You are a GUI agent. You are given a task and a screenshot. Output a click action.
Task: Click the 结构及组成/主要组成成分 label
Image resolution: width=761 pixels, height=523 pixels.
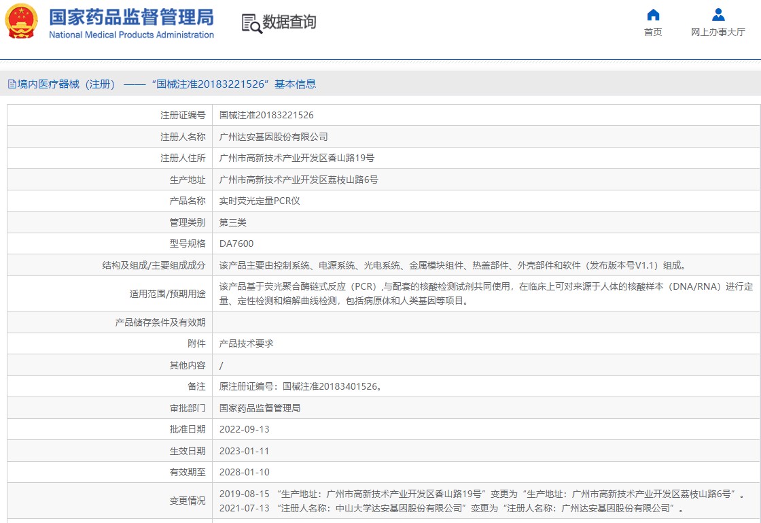pos(154,266)
